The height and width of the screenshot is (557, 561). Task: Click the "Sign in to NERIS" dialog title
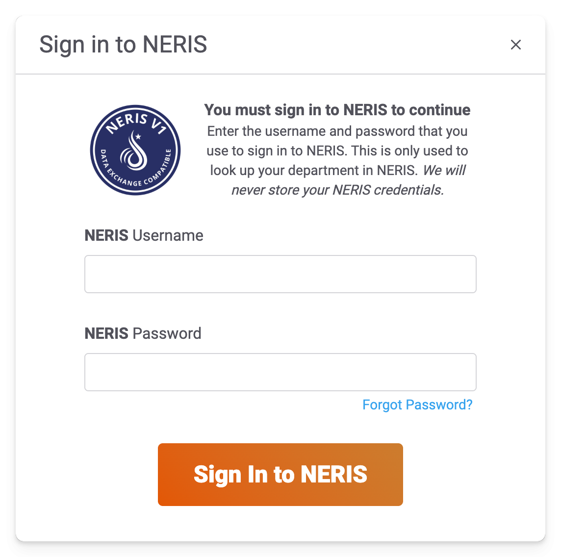coord(123,45)
